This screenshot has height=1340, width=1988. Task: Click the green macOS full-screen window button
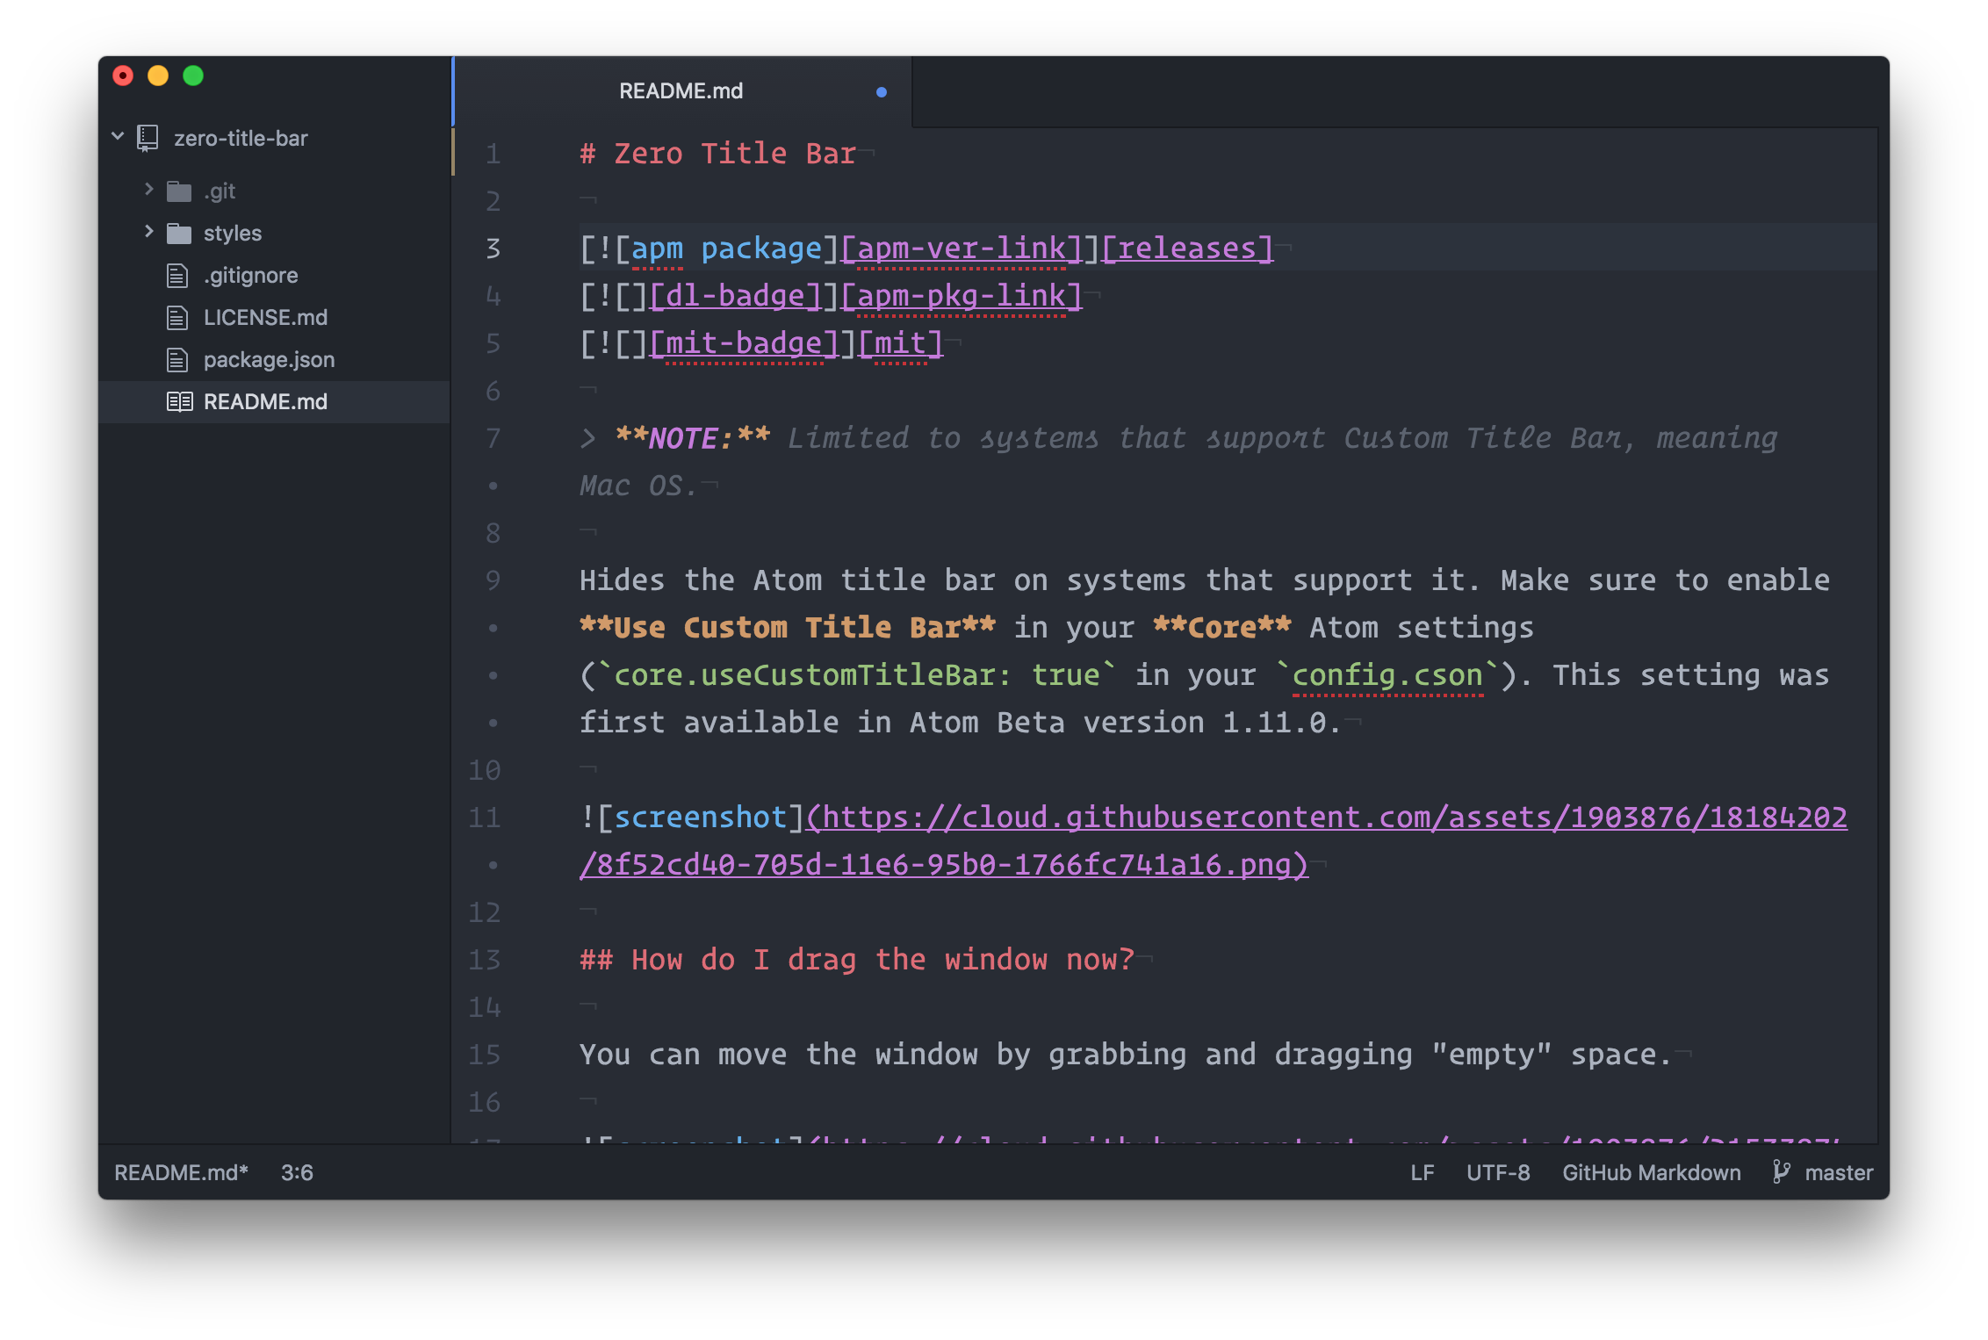pyautogui.click(x=193, y=76)
